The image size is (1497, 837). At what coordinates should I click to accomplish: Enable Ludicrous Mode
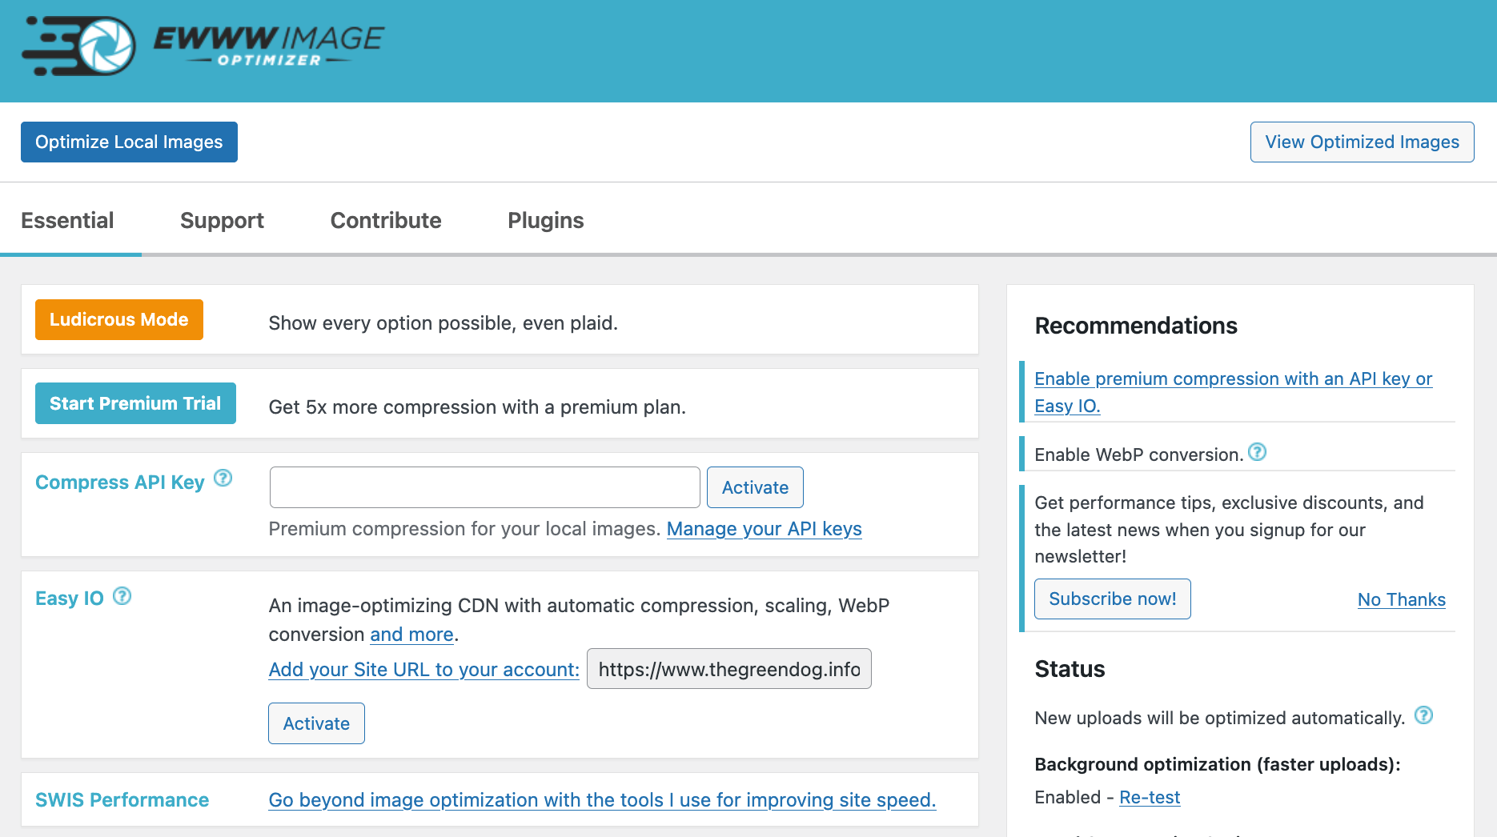[x=119, y=320]
